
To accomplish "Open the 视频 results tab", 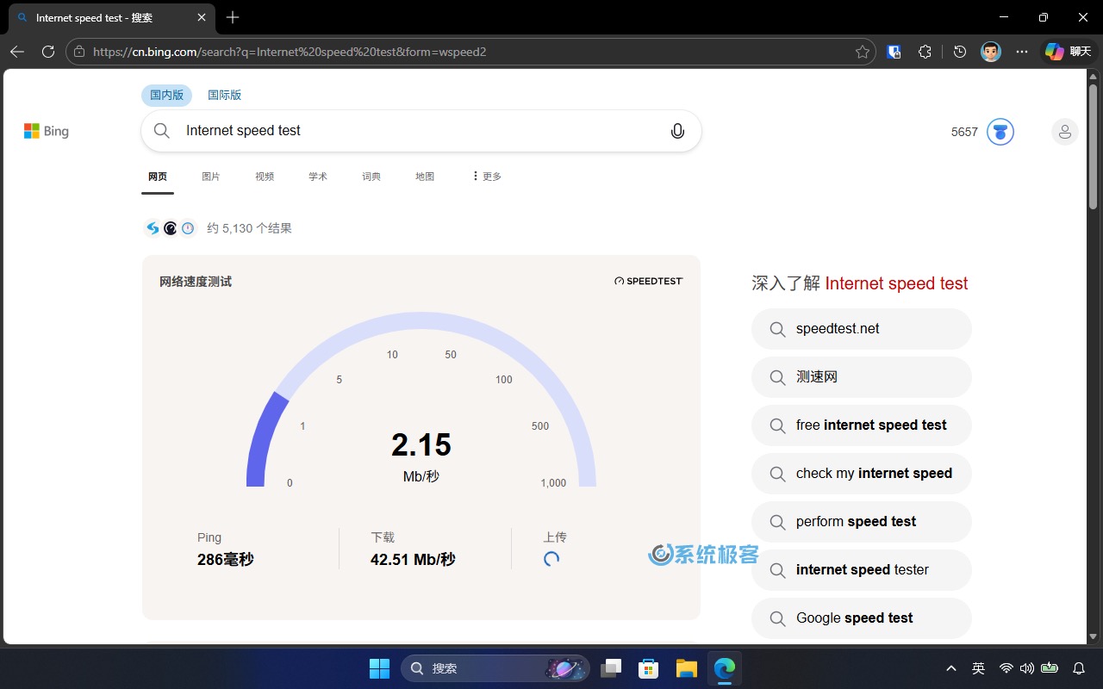I will 265,177.
